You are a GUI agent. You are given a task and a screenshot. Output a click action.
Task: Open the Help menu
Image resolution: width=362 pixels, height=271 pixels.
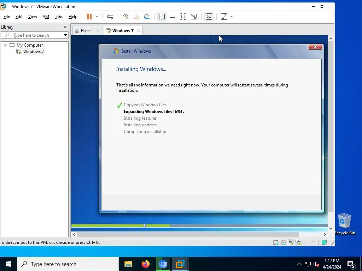[73, 17]
